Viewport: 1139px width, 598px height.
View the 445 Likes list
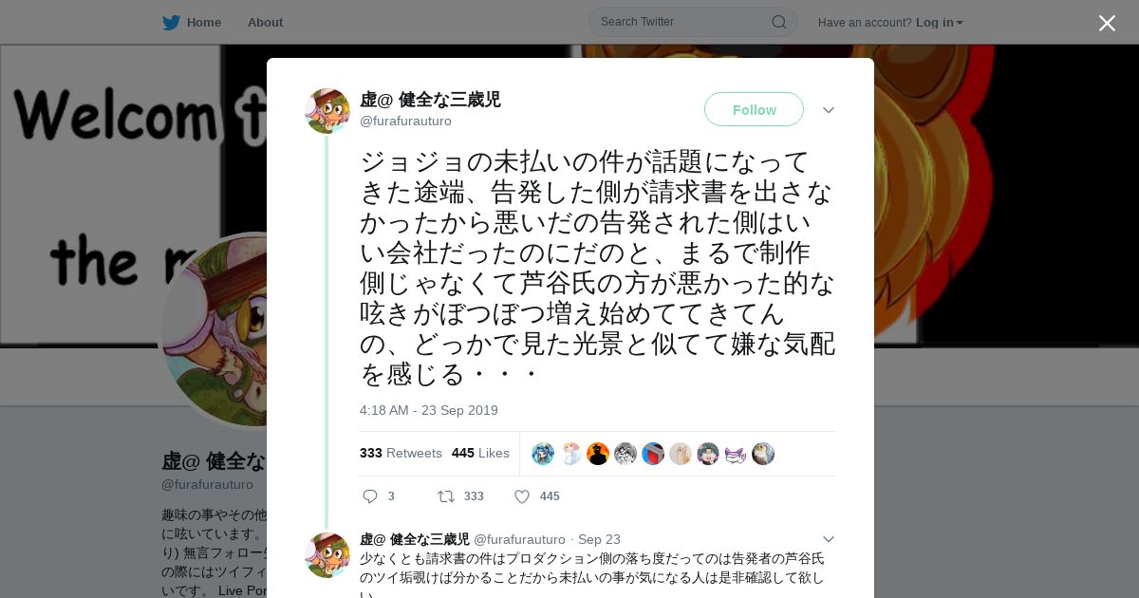click(x=480, y=453)
